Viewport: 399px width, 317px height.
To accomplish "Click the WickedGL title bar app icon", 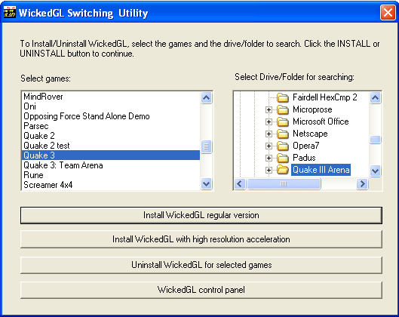I will (x=10, y=12).
